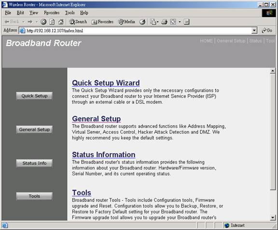The image size is (278, 230).
Task: Open the Favorites menu in menu bar
Action: pyautogui.click(x=52, y=13)
